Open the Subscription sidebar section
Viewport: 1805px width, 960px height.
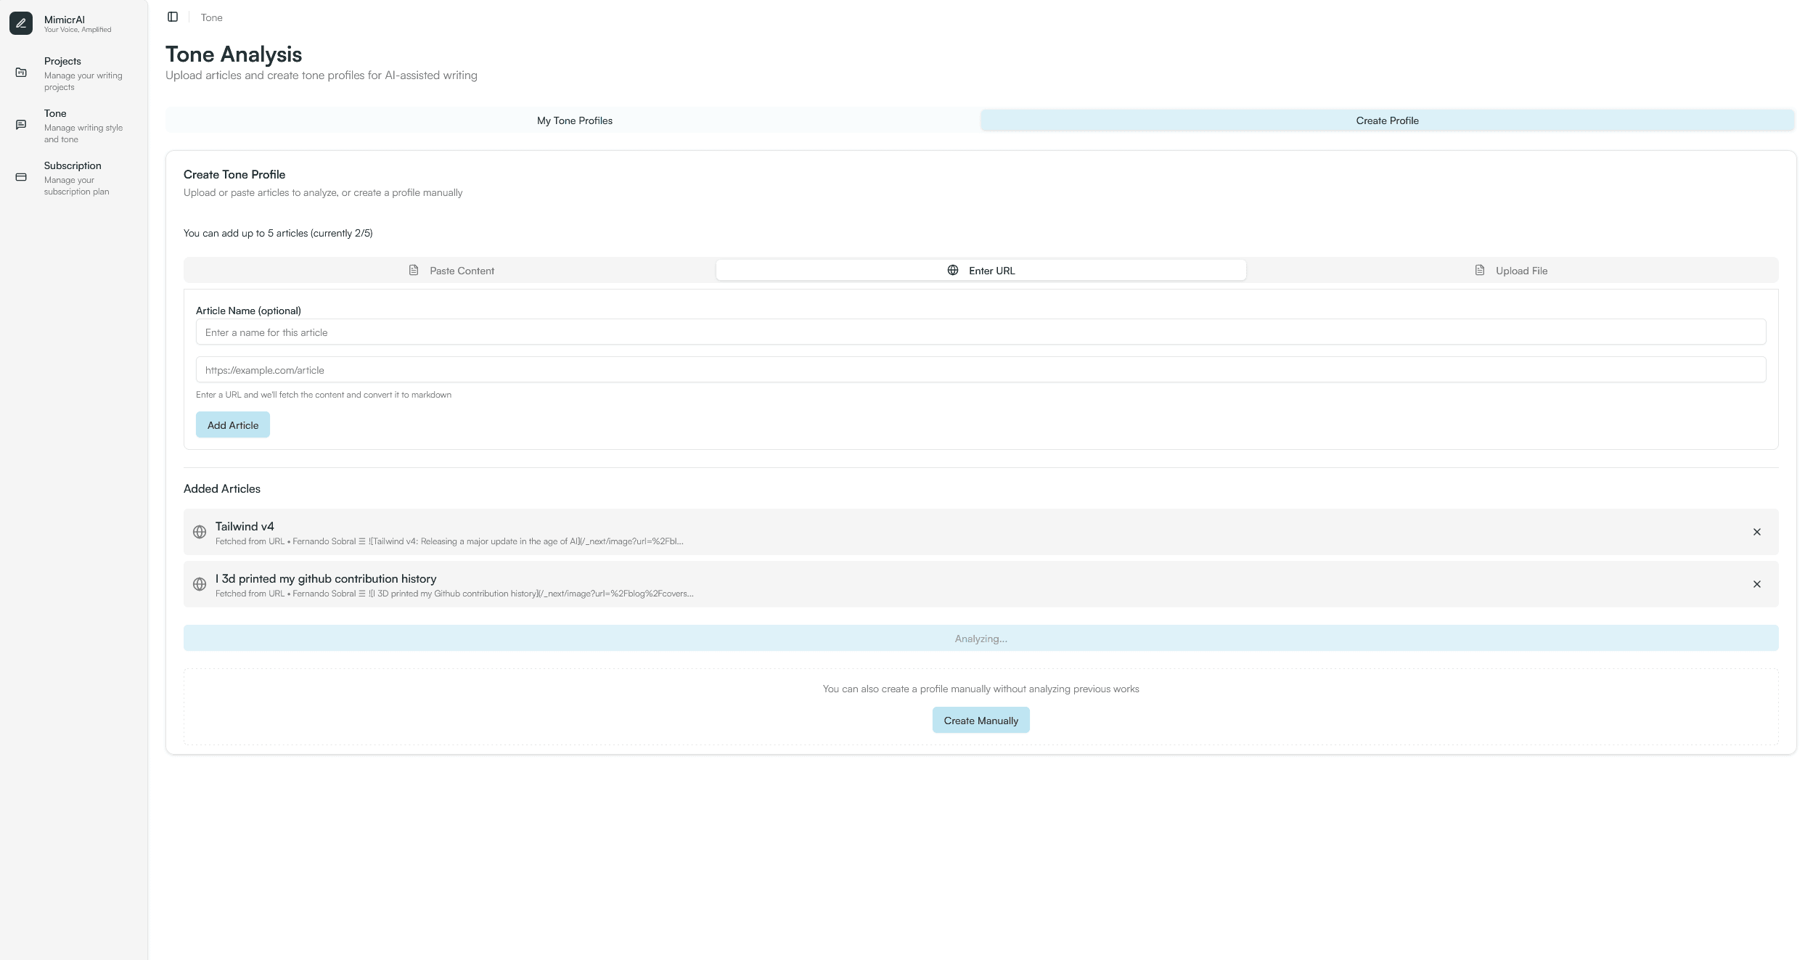[x=73, y=178]
